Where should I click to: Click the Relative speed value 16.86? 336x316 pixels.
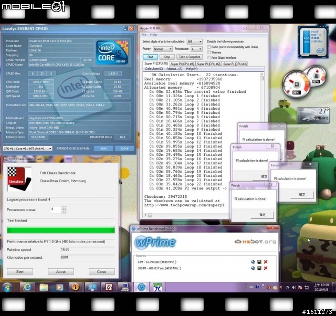[x=88, y=249]
